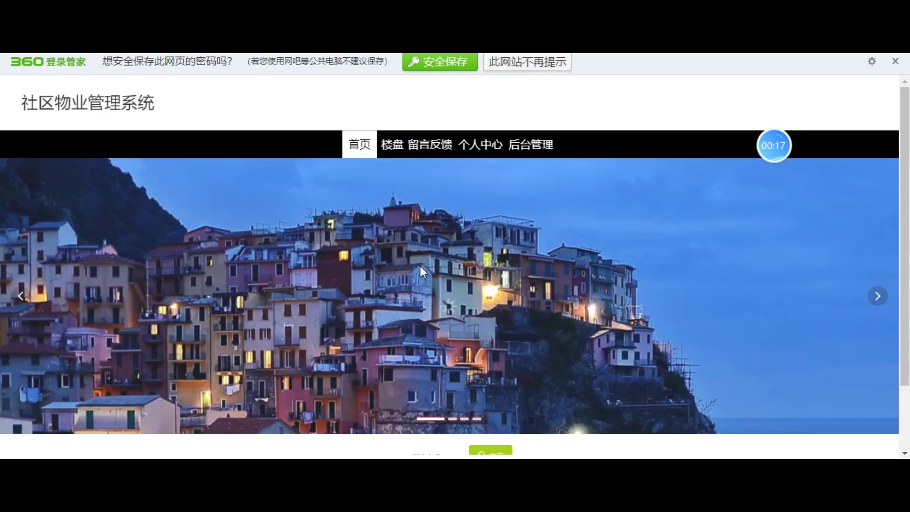Open the 楼盘 navigation item
Viewport: 910px width, 512px height.
[x=392, y=145]
